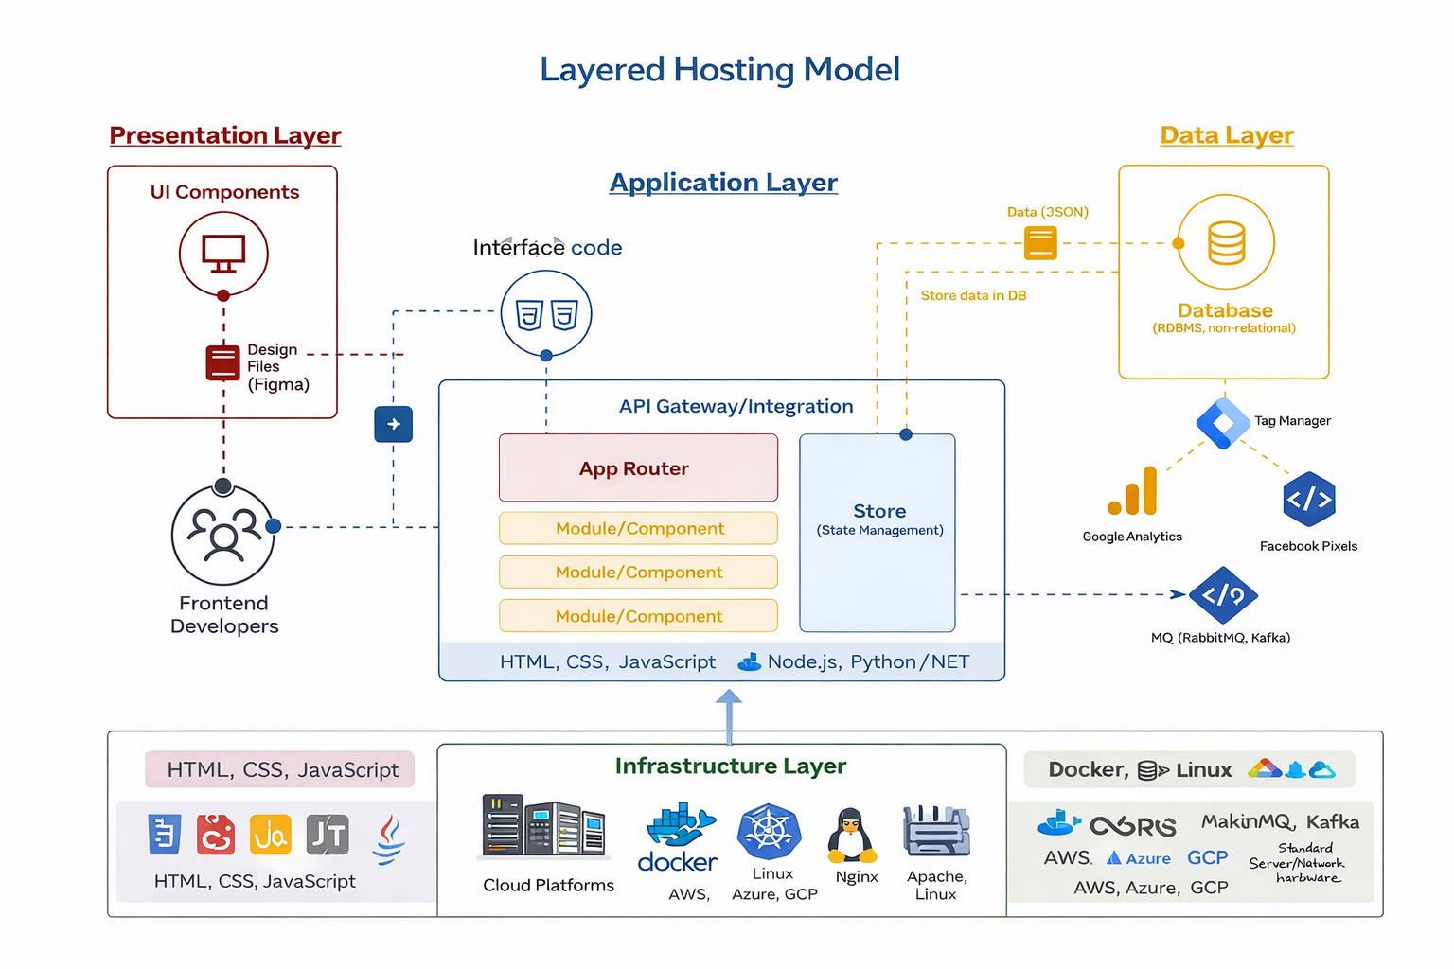Click the Cloud Platforms server icon
Image resolution: width=1454 pixels, height=969 pixels.
pos(543,826)
